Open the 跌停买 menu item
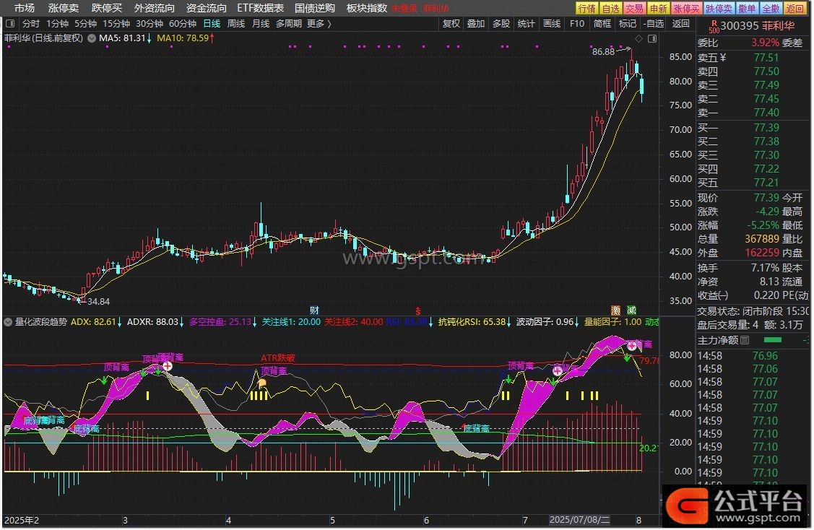The image size is (814, 530). click(106, 8)
